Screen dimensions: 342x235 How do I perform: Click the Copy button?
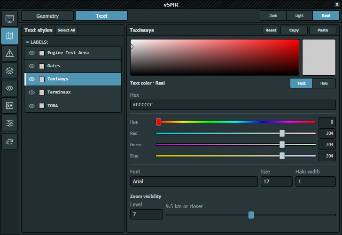click(x=294, y=30)
